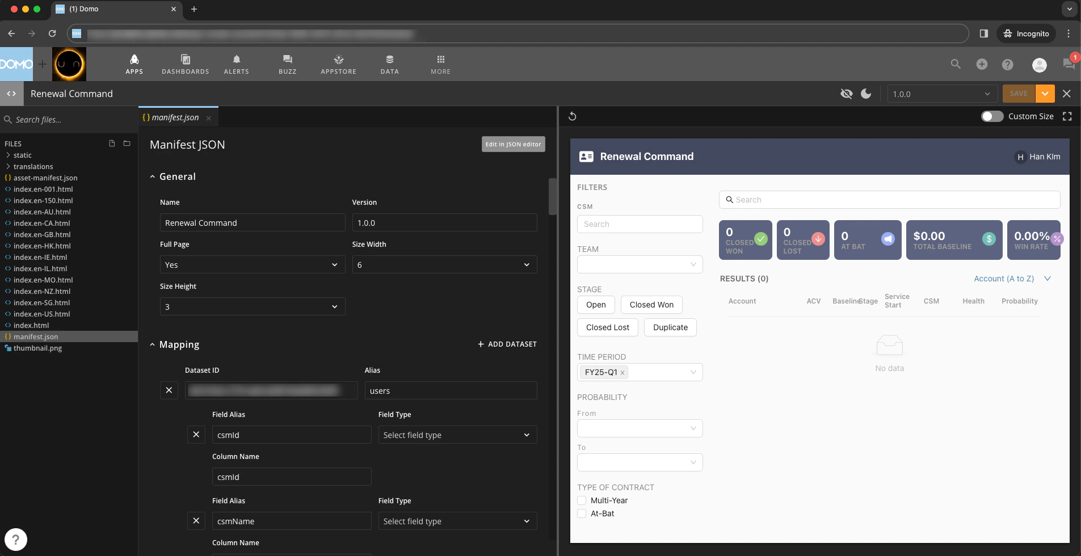Image resolution: width=1081 pixels, height=556 pixels.
Task: Open the Size Height dropdown
Action: pyautogui.click(x=253, y=307)
